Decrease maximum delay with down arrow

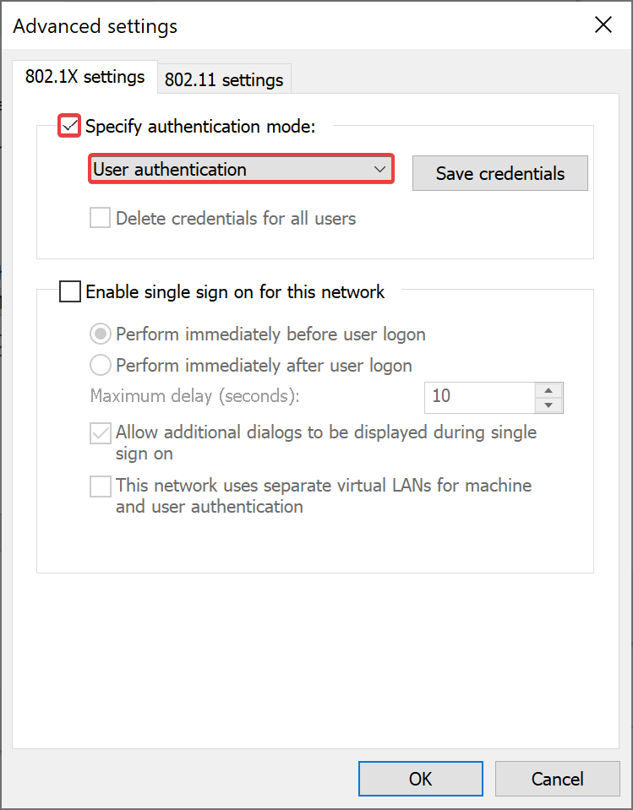[548, 405]
